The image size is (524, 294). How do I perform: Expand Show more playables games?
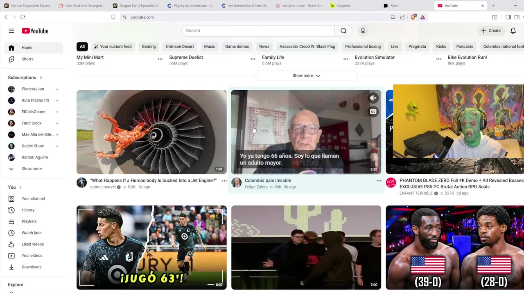coord(306,76)
